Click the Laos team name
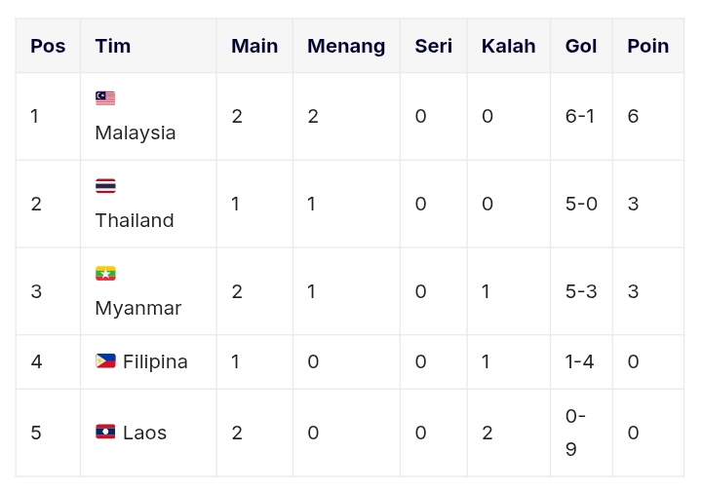 click(x=144, y=433)
